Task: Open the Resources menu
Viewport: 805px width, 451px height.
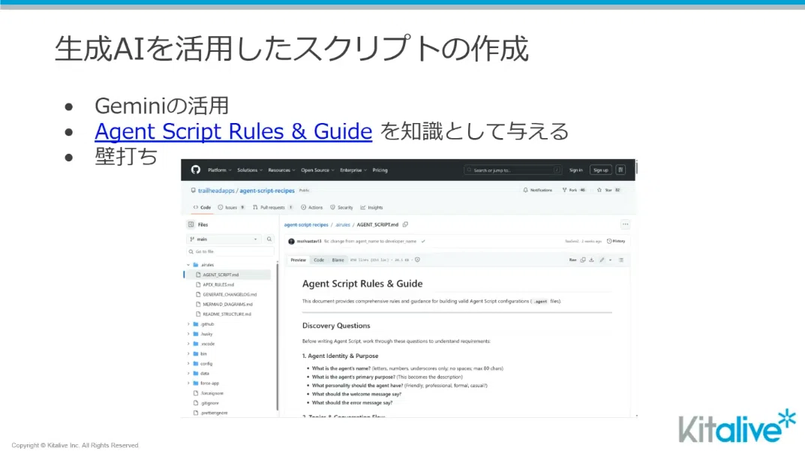Action: click(281, 170)
